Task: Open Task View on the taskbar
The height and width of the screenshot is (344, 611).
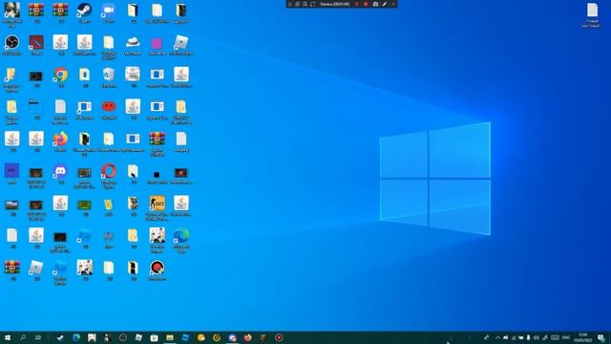Action: [x=38, y=337]
